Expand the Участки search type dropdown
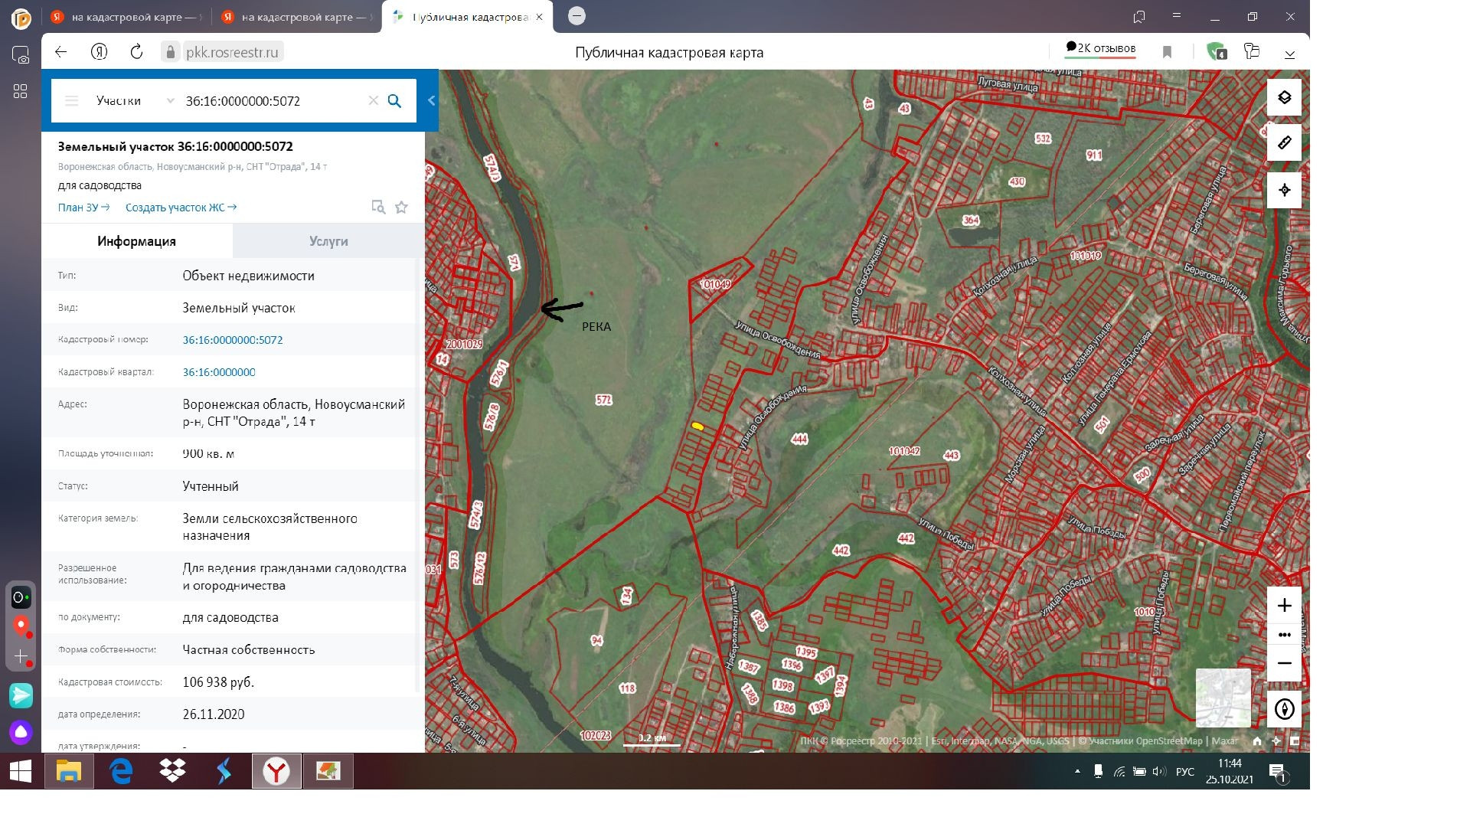 click(x=135, y=101)
